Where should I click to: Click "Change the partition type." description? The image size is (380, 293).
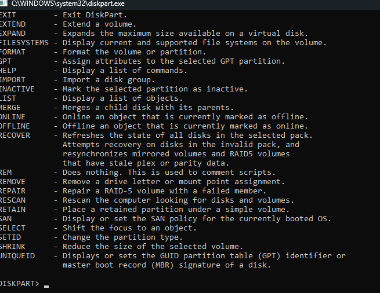point(122,237)
